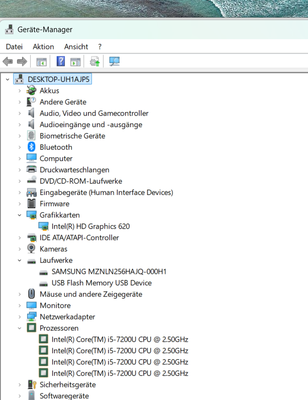Screen dimensions: 308x400
Task: Select the DVD/CD-ROM-Laufwerke drive icon
Action: coord(31,180)
